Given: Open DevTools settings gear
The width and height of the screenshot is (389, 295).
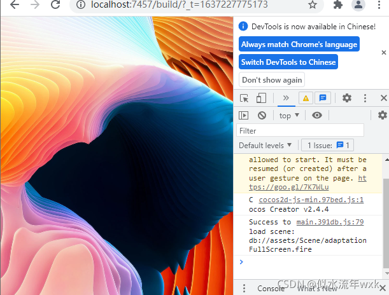Looking at the screenshot, I should (x=347, y=98).
